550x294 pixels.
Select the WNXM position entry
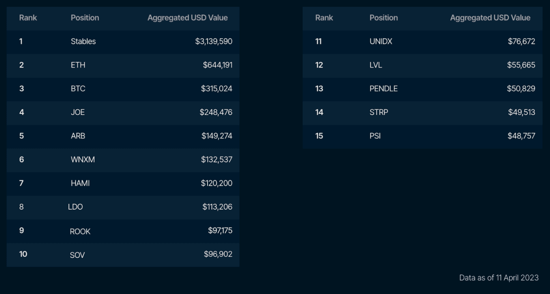[x=83, y=160]
